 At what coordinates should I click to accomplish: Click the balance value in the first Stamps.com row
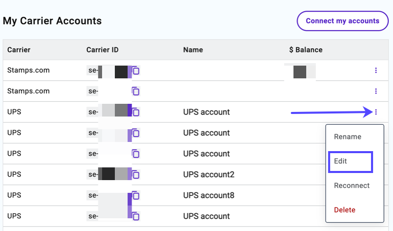point(300,72)
